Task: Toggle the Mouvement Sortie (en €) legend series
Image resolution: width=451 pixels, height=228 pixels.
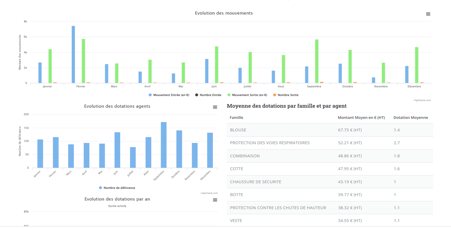Action: pyautogui.click(x=247, y=95)
